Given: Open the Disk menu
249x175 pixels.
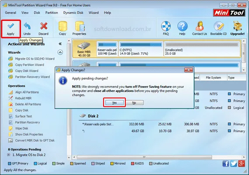Looking at the screenshot, I should [x=37, y=13].
